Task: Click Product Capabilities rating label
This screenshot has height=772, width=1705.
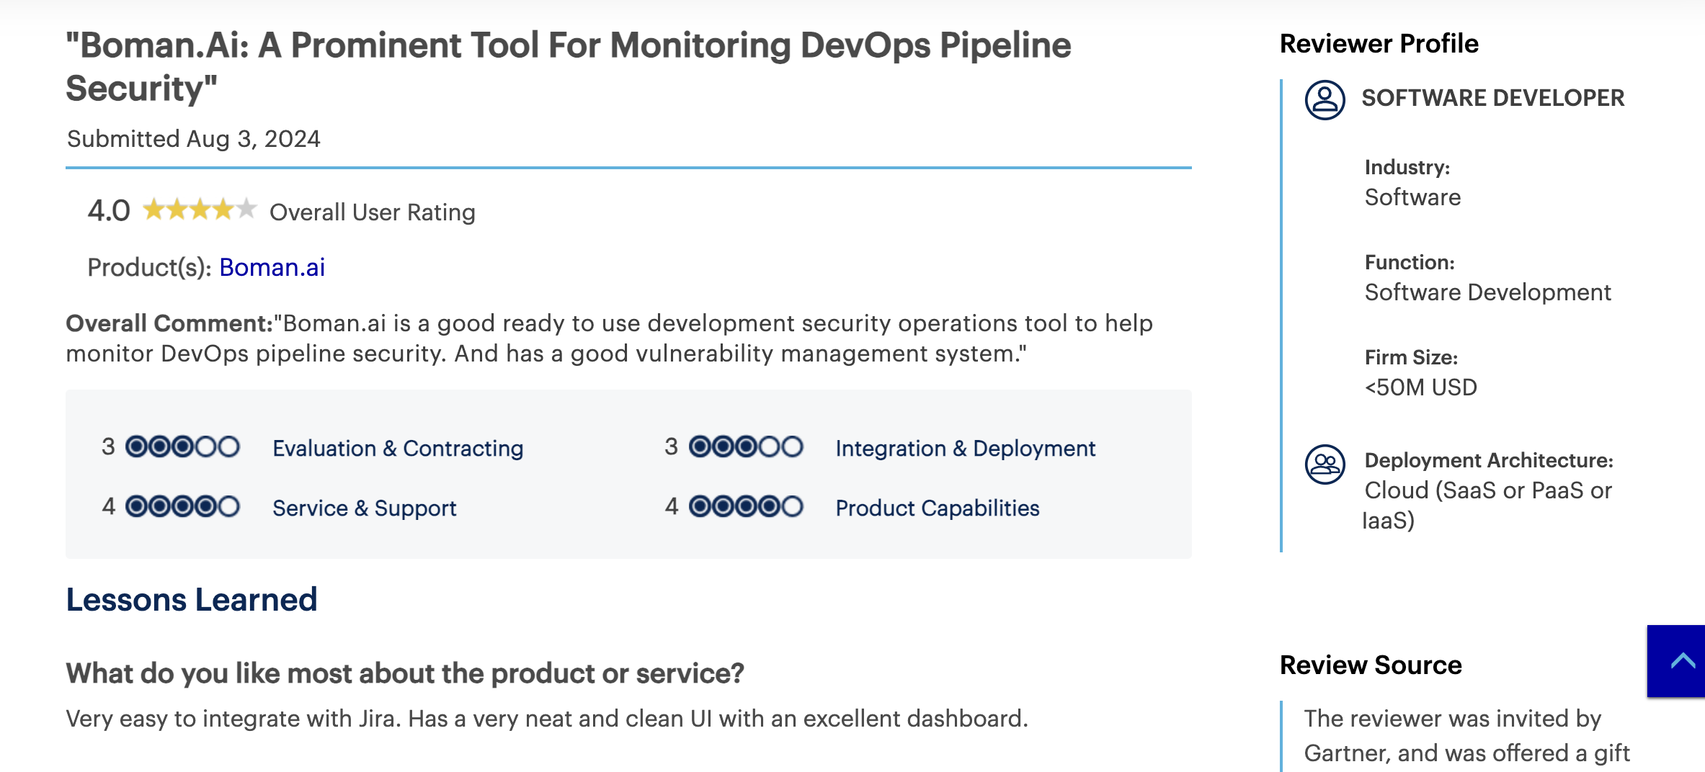Action: pos(937,508)
